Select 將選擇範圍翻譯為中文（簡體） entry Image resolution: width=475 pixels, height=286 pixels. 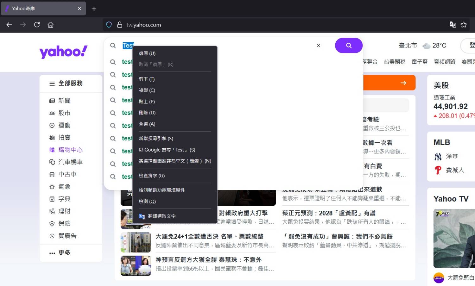tap(175, 161)
